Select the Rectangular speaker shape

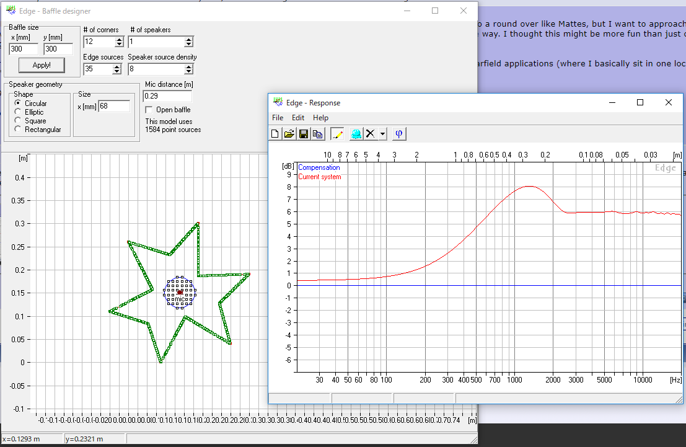(x=18, y=129)
